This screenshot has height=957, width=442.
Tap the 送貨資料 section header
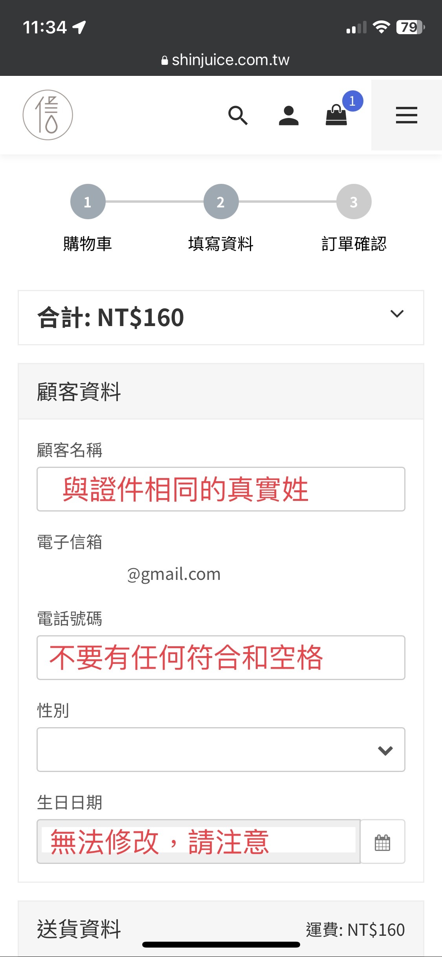pos(79,929)
